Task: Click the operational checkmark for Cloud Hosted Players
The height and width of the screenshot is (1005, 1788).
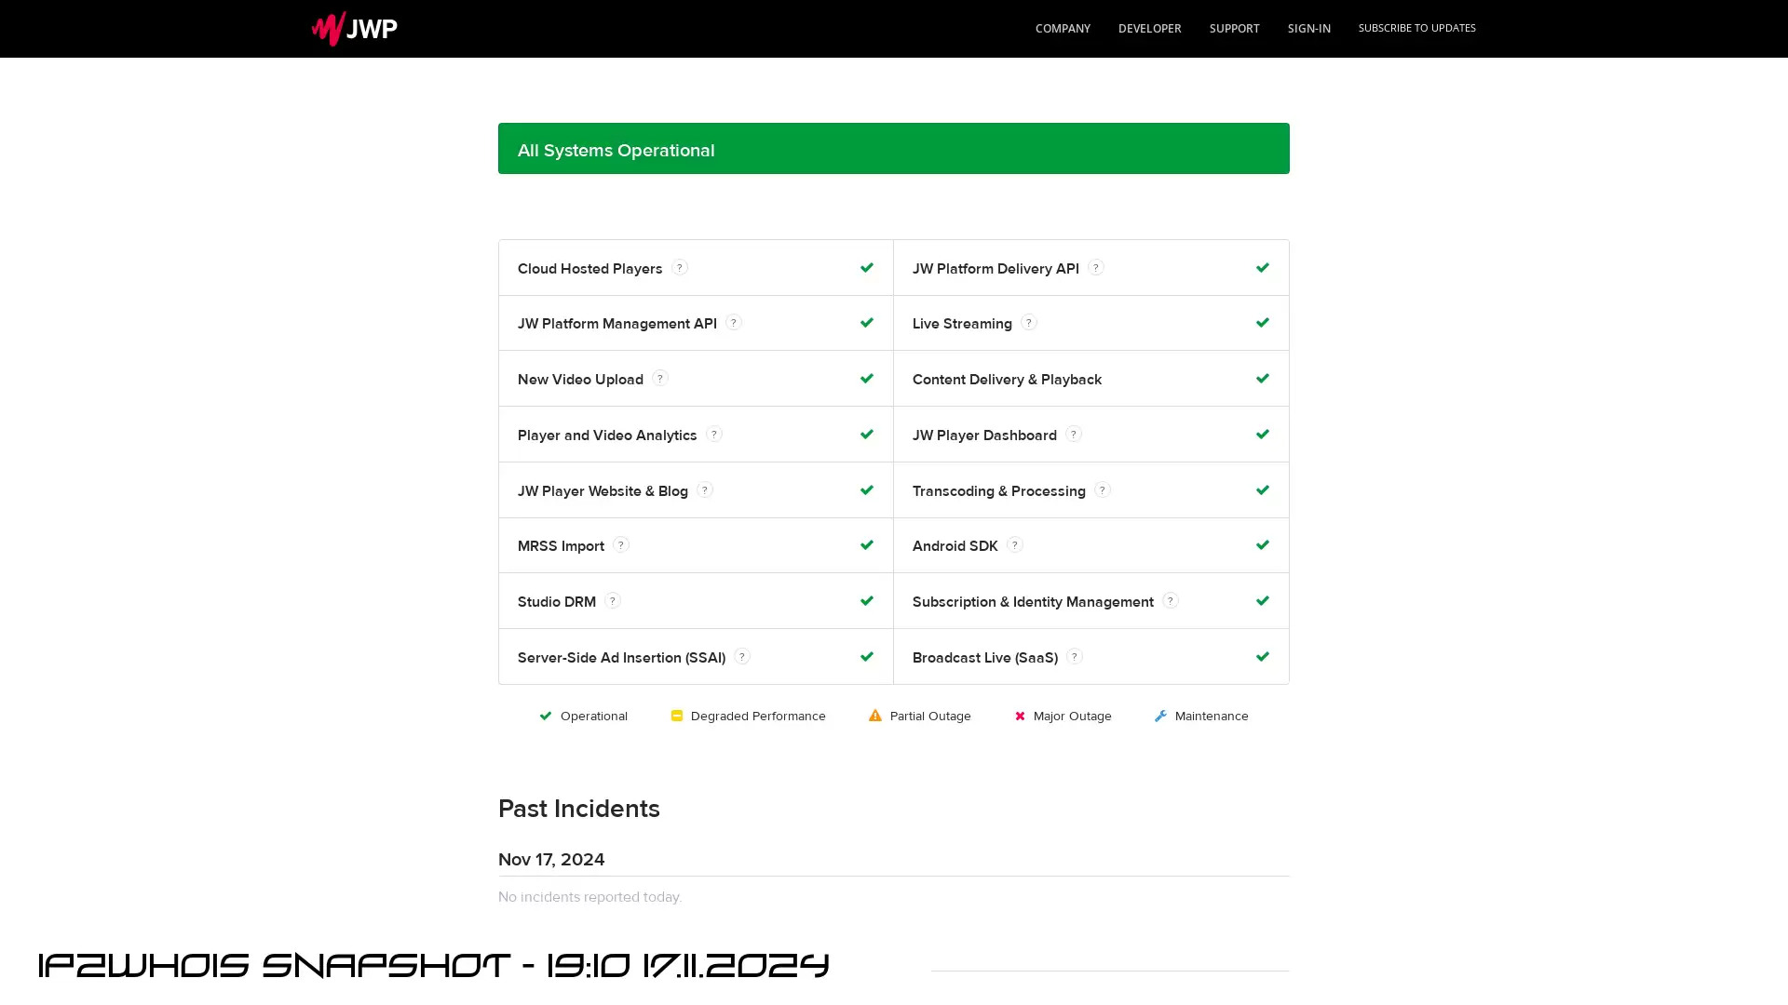Action: tap(867, 268)
